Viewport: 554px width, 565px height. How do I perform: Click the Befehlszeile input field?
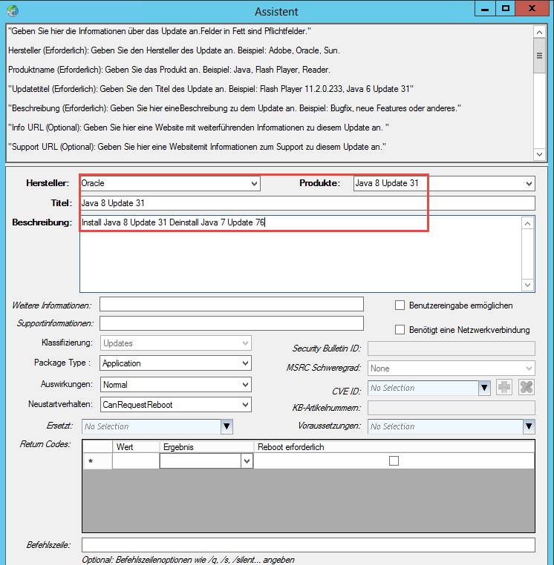pyautogui.click(x=309, y=545)
